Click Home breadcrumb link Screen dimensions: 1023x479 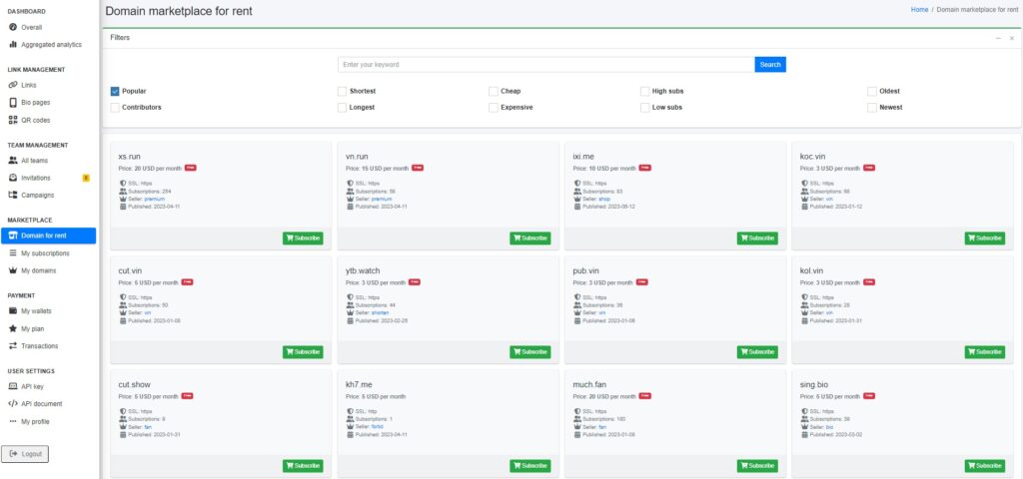919,10
